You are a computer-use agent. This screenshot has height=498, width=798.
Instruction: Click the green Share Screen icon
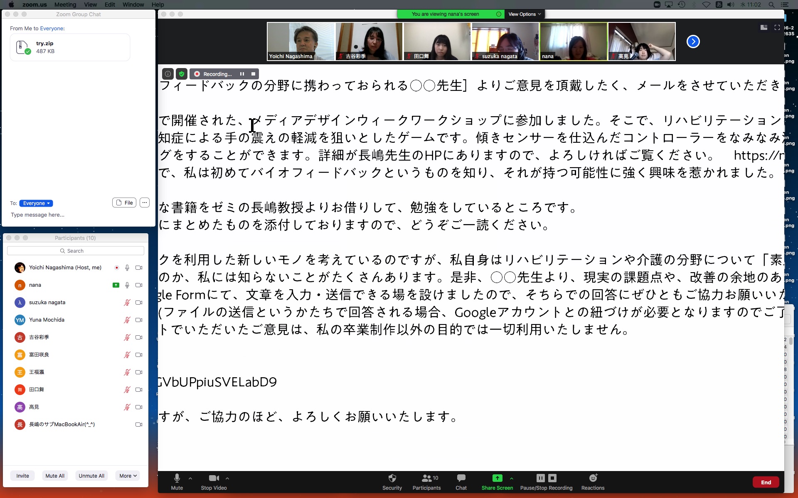click(x=497, y=478)
